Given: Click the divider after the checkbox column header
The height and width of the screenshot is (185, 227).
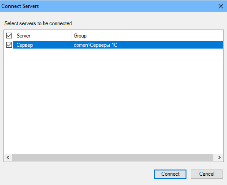Looking at the screenshot, I should point(14,36).
